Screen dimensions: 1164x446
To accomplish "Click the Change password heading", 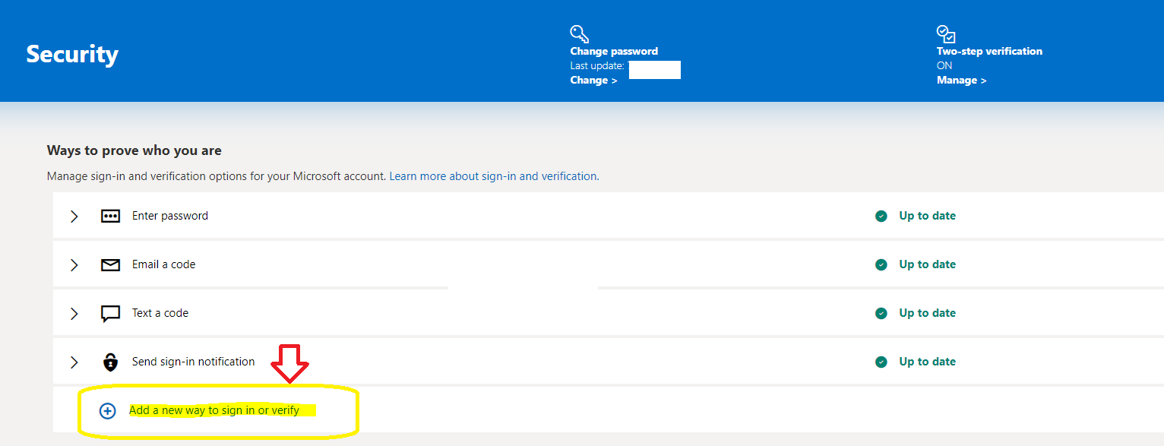I will (x=614, y=51).
